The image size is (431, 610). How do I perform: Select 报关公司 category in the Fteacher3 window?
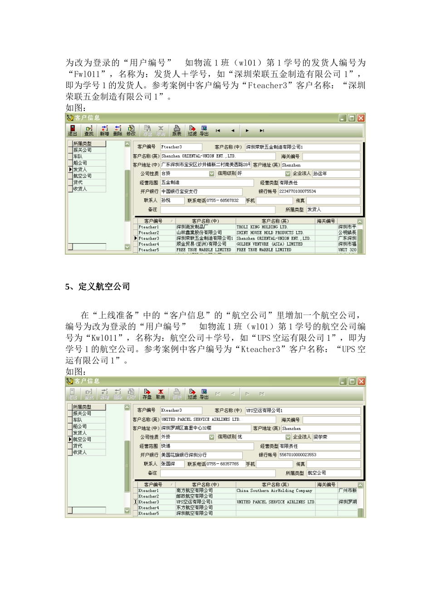89,150
